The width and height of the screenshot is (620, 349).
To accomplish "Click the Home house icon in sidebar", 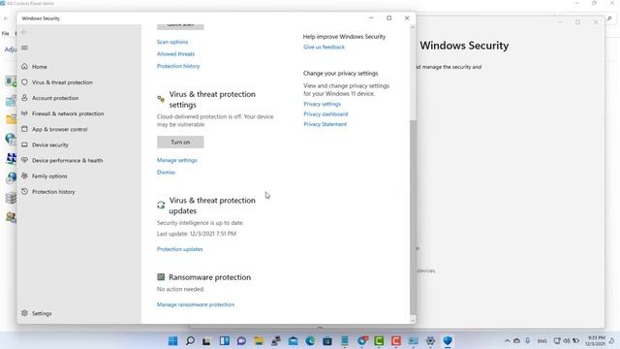I will coord(24,67).
